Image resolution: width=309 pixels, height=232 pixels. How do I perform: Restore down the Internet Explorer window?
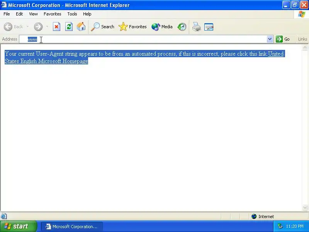point(295,5)
